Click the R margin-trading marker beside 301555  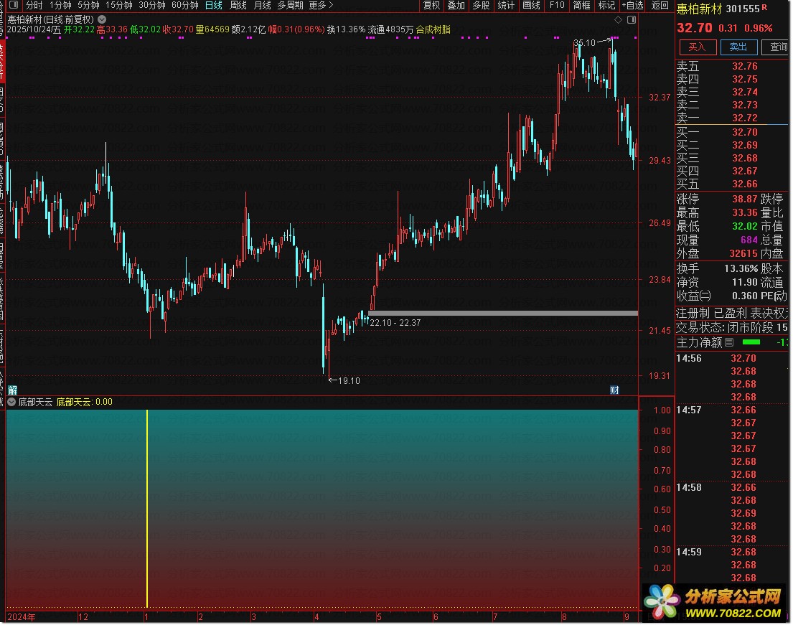click(x=765, y=7)
